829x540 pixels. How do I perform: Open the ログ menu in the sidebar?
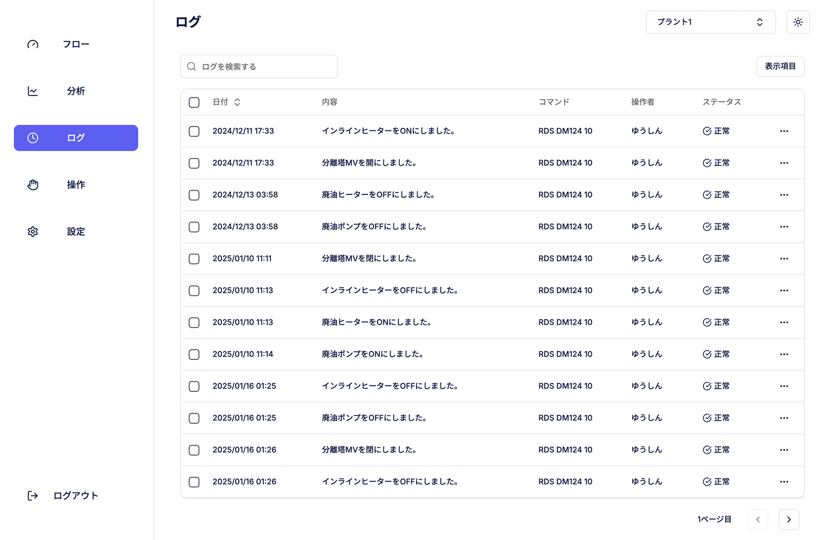(x=76, y=138)
